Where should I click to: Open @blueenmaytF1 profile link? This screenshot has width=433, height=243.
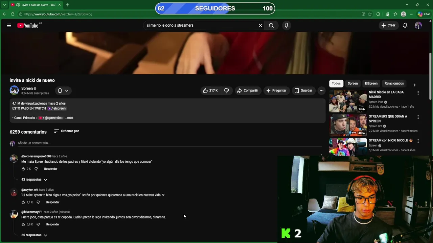coord(32,212)
